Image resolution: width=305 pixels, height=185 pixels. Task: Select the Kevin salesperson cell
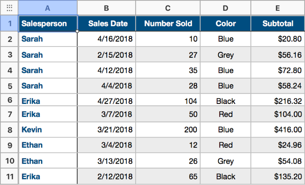[48, 130]
